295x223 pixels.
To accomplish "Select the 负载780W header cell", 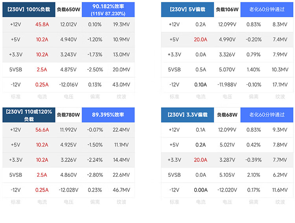I will pos(68,115).
